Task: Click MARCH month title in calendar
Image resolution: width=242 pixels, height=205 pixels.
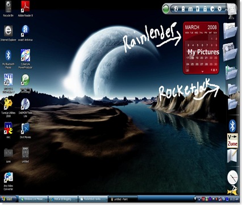Action: point(192,27)
